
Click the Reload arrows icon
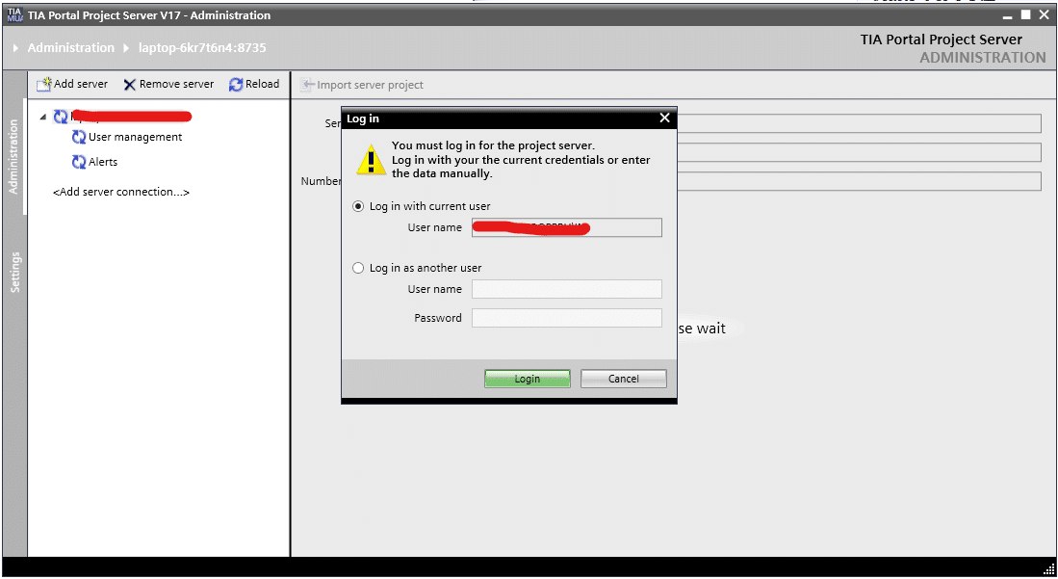click(x=236, y=85)
